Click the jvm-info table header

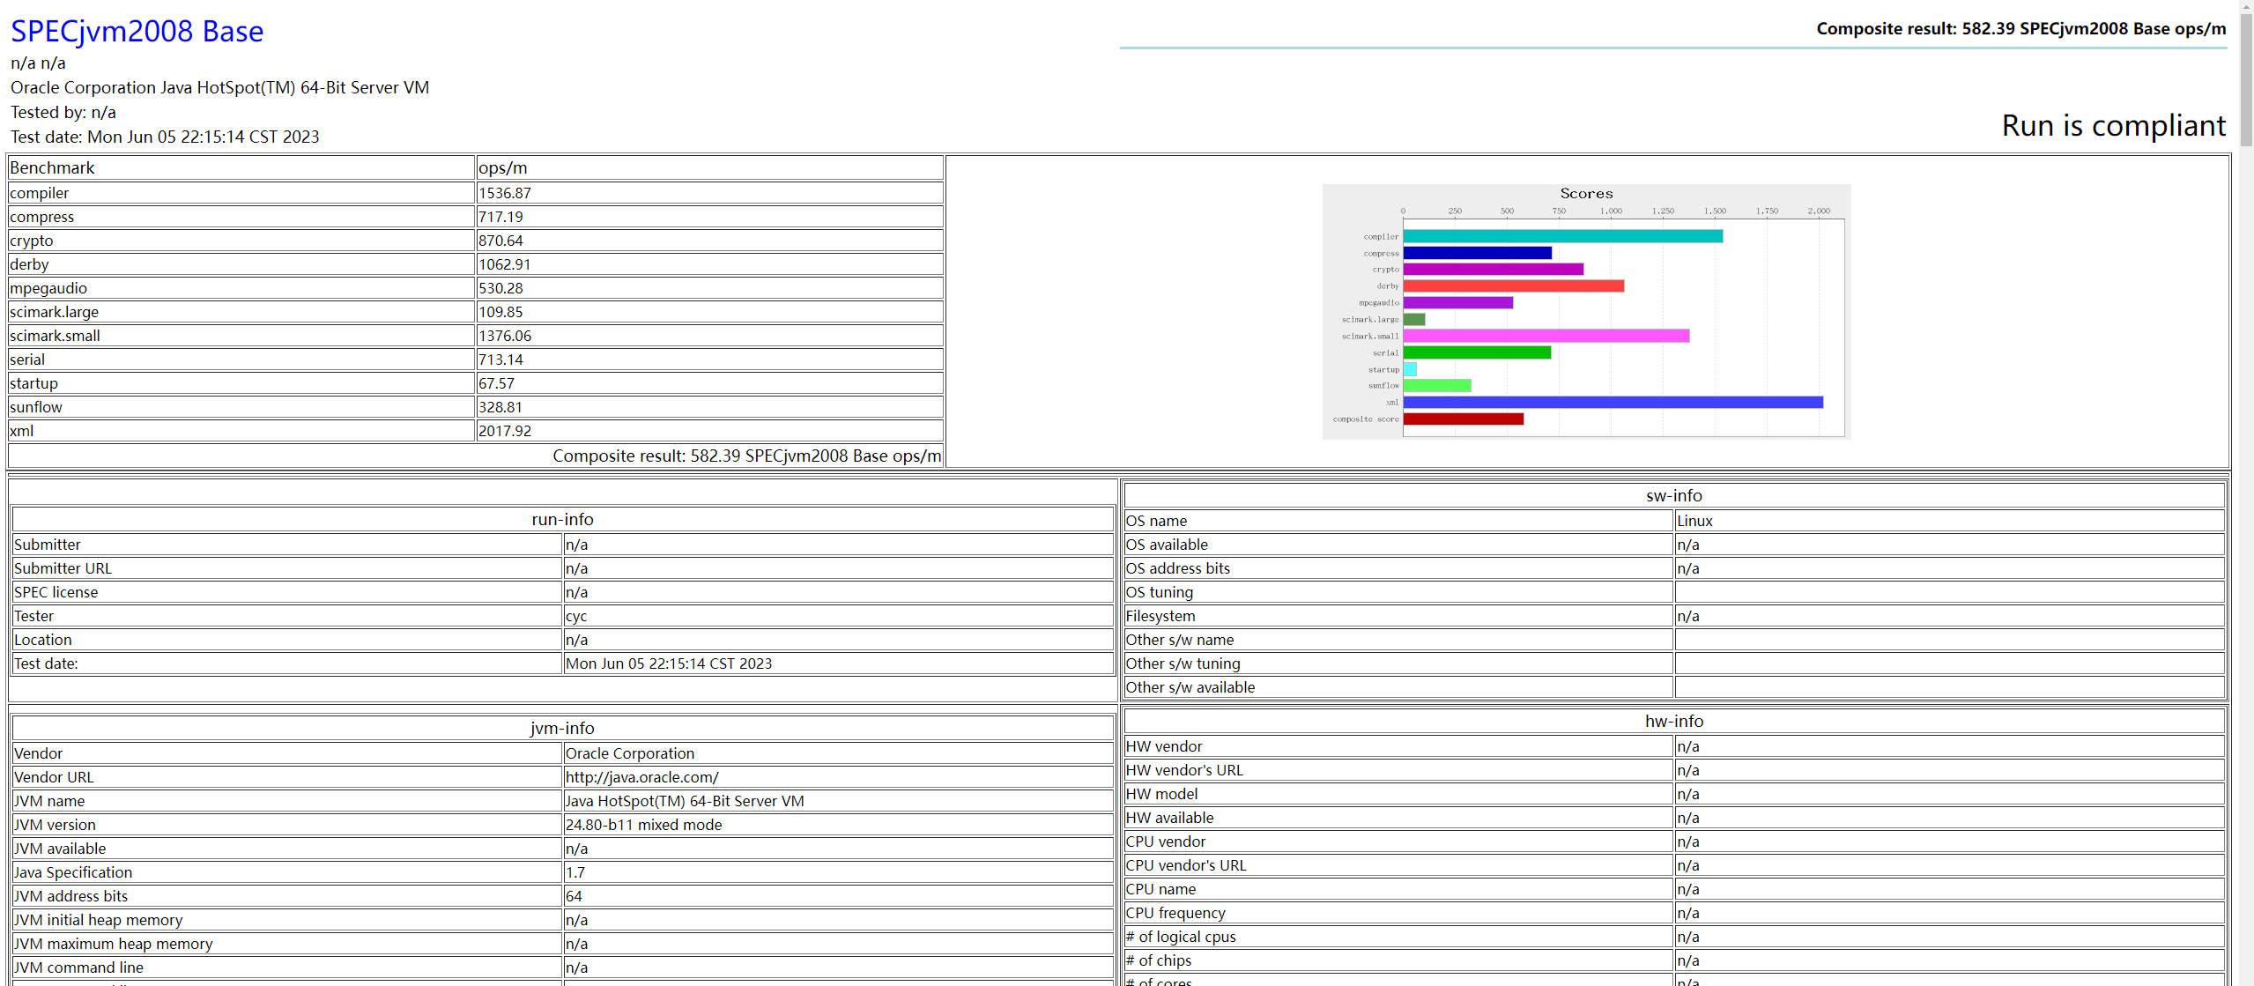562,728
